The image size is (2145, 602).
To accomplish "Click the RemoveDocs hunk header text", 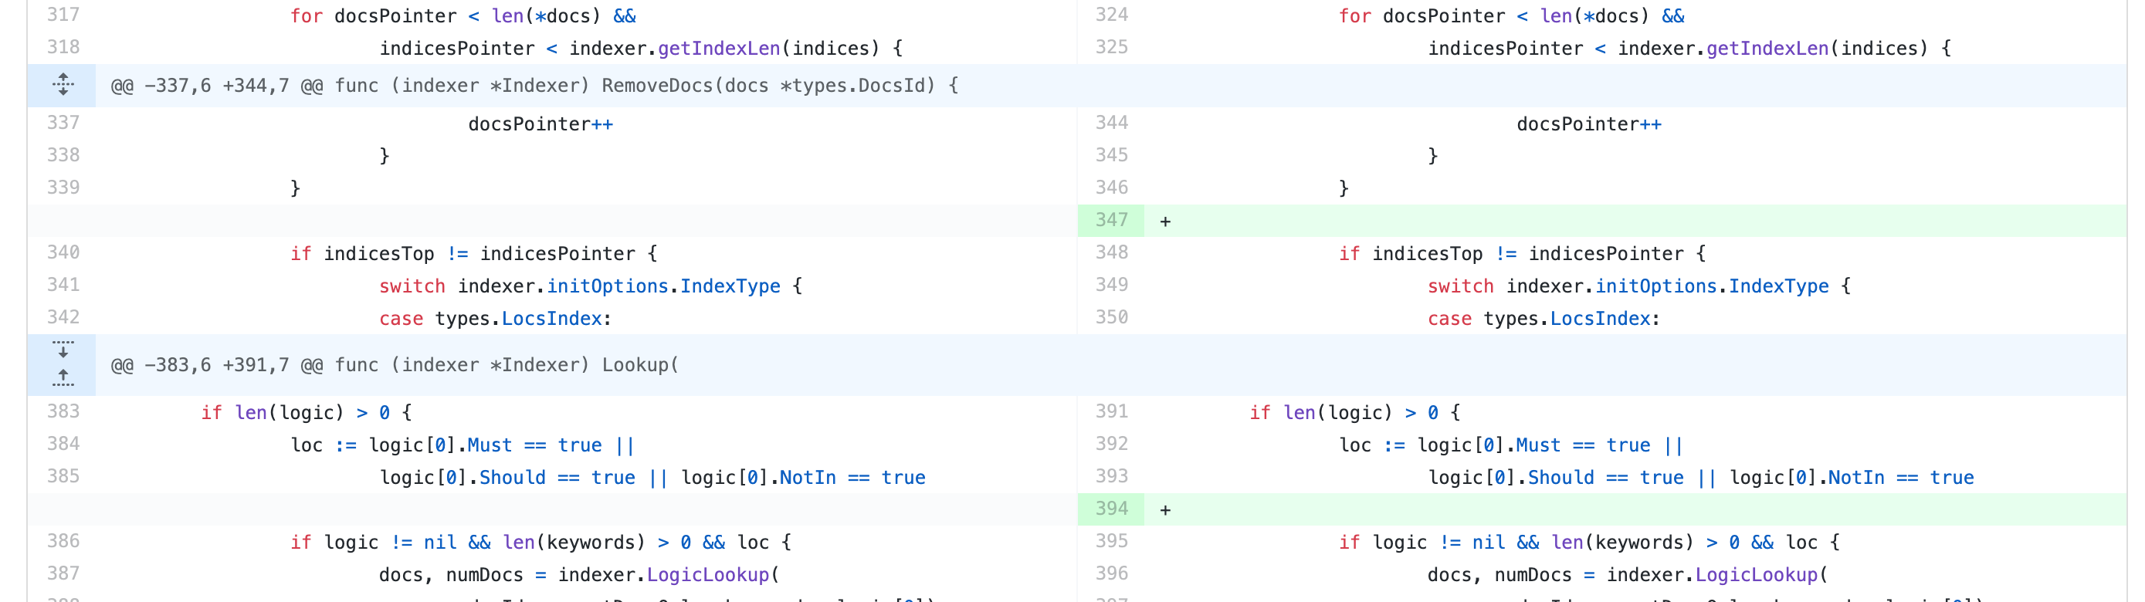I will point(534,86).
